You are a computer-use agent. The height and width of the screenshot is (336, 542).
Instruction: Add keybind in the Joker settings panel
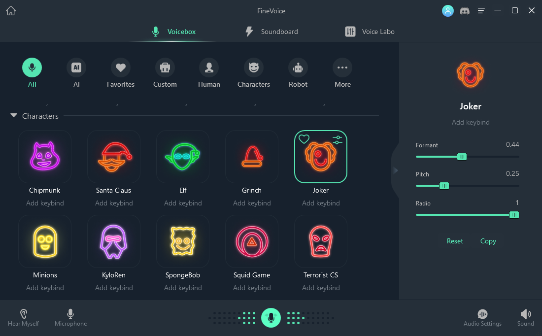pos(471,122)
